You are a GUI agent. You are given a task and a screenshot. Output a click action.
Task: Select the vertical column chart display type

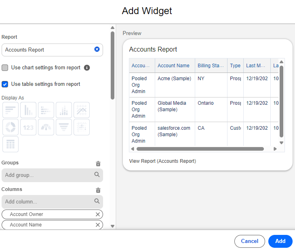click(28, 110)
